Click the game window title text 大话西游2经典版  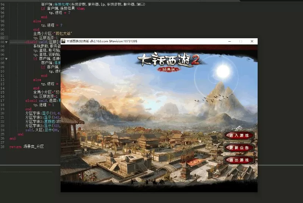pos(78,41)
